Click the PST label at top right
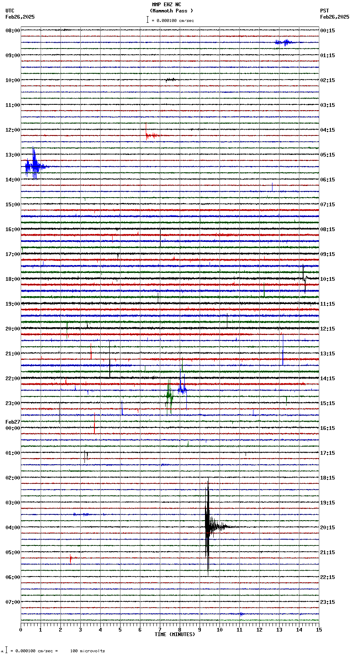352x656 pixels. click(x=325, y=11)
